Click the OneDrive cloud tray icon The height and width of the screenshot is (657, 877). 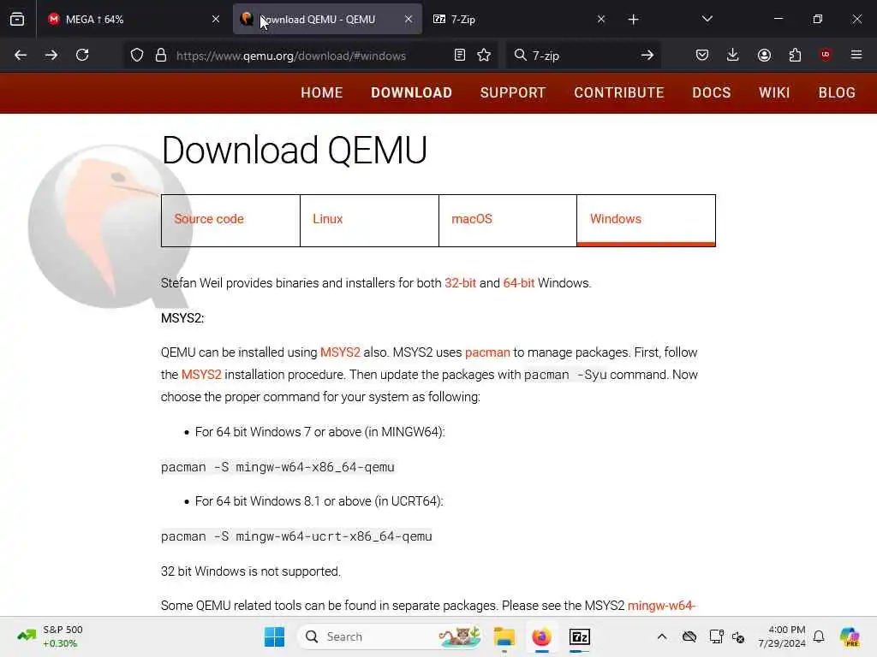[x=689, y=636]
